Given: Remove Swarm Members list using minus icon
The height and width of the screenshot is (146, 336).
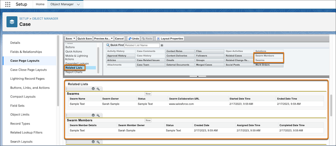Looking at the screenshot, I should (x=93, y=115).
